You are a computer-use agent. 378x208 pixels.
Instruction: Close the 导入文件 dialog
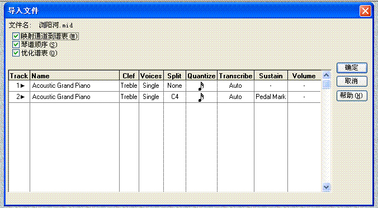[x=365, y=11]
